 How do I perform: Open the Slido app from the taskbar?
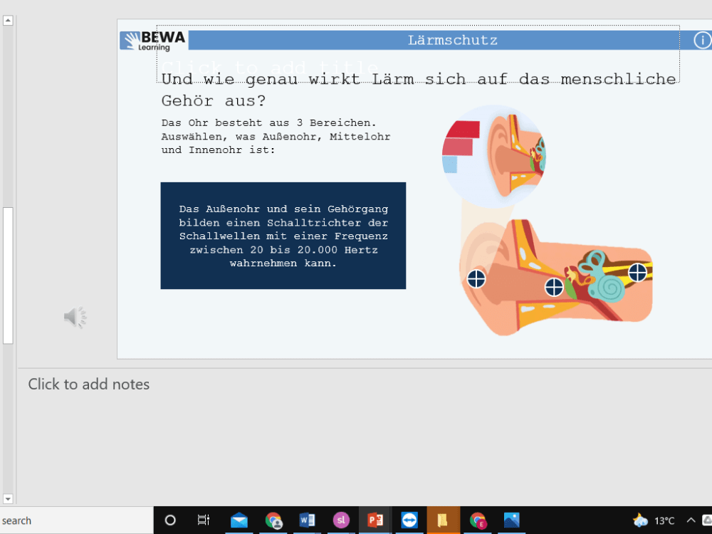342,520
